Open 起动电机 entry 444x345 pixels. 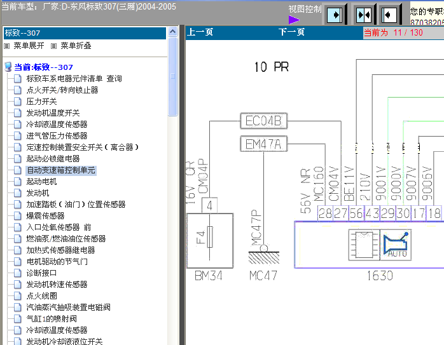[x=41, y=182]
